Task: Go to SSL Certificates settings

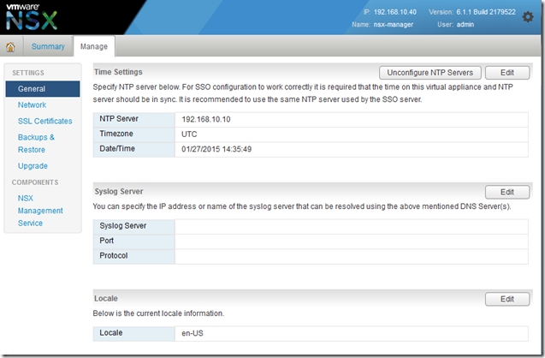Action: (44, 121)
